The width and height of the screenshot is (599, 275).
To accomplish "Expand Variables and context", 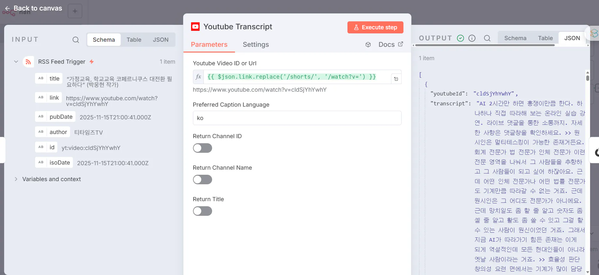I will [x=16, y=179].
